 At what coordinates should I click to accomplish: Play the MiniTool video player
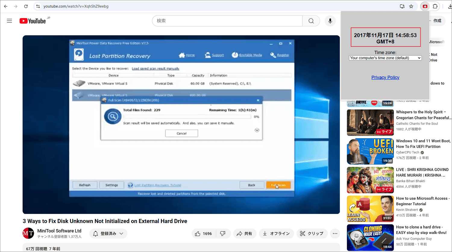(181, 125)
